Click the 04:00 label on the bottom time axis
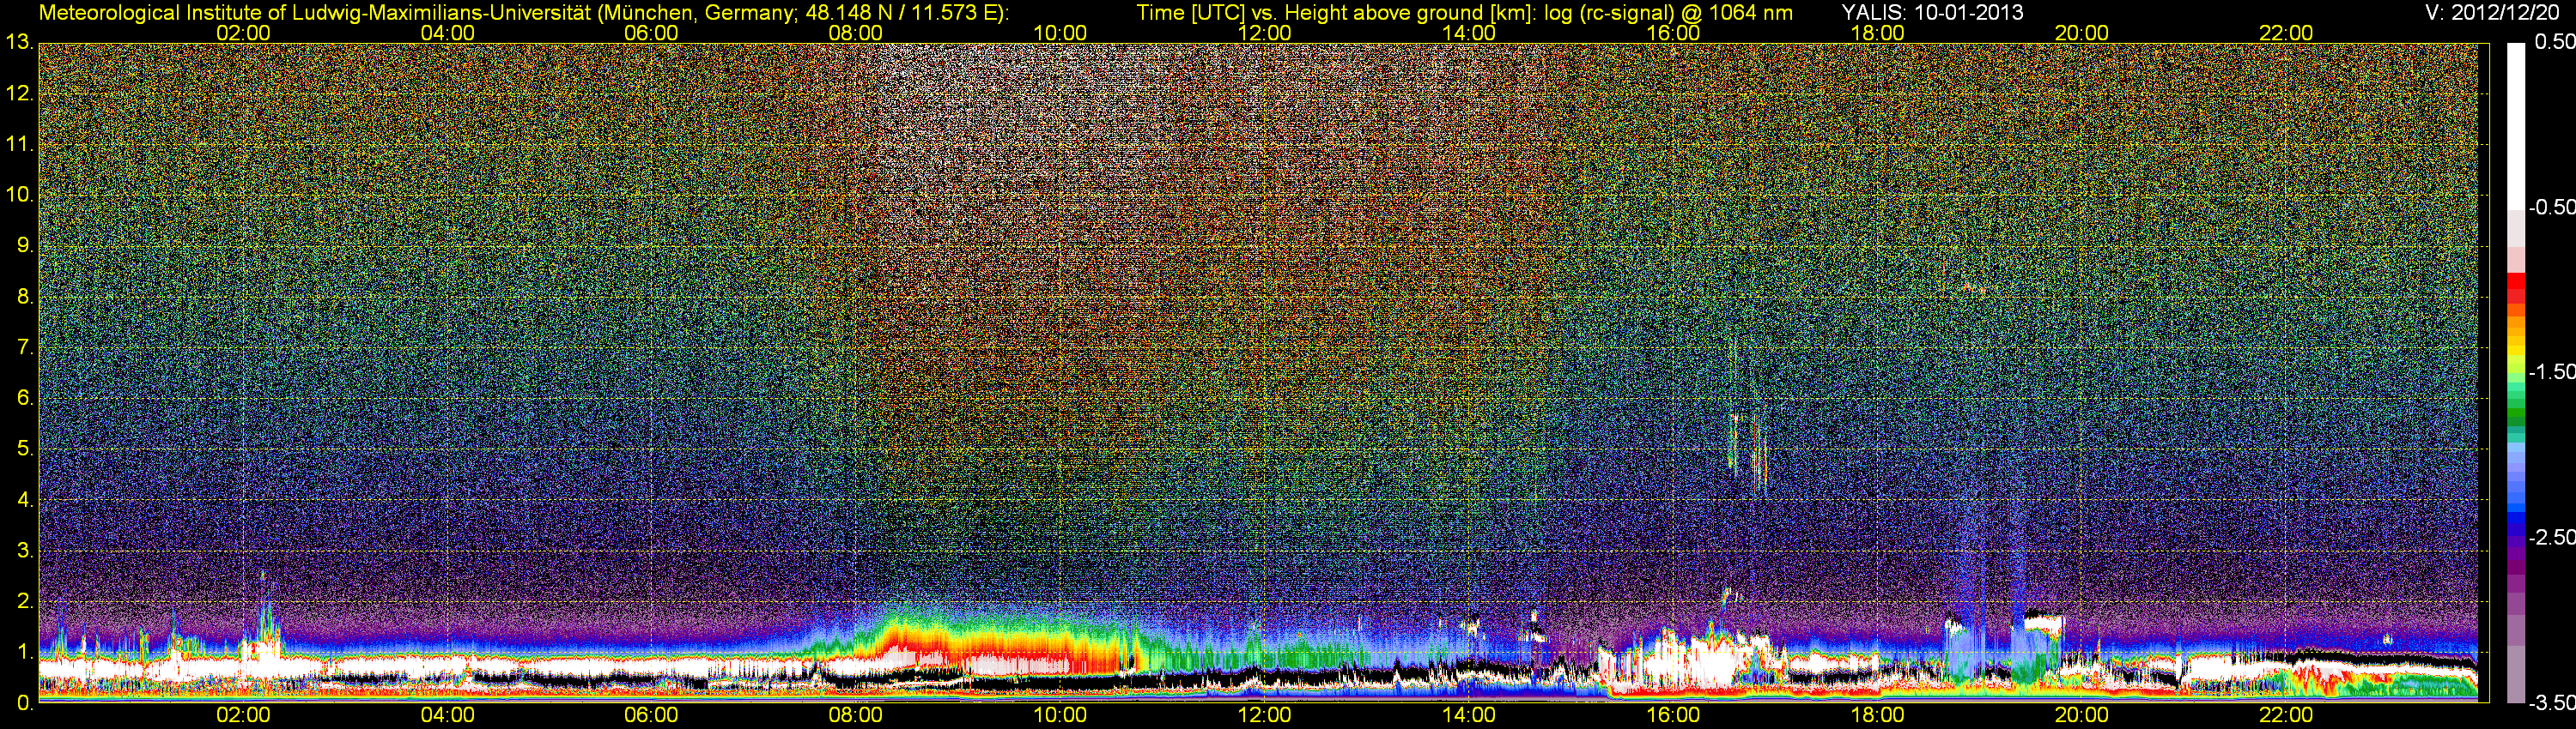The image size is (2576, 729). tap(447, 715)
